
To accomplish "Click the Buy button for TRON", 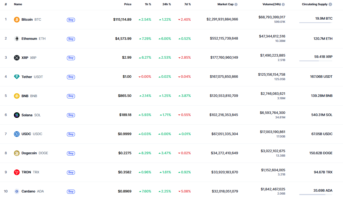I will [x=71, y=172].
